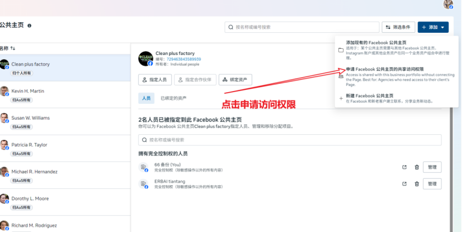Remove ERBAI tiantang with trash icon
This screenshot has width=462, height=232.
tap(416, 184)
